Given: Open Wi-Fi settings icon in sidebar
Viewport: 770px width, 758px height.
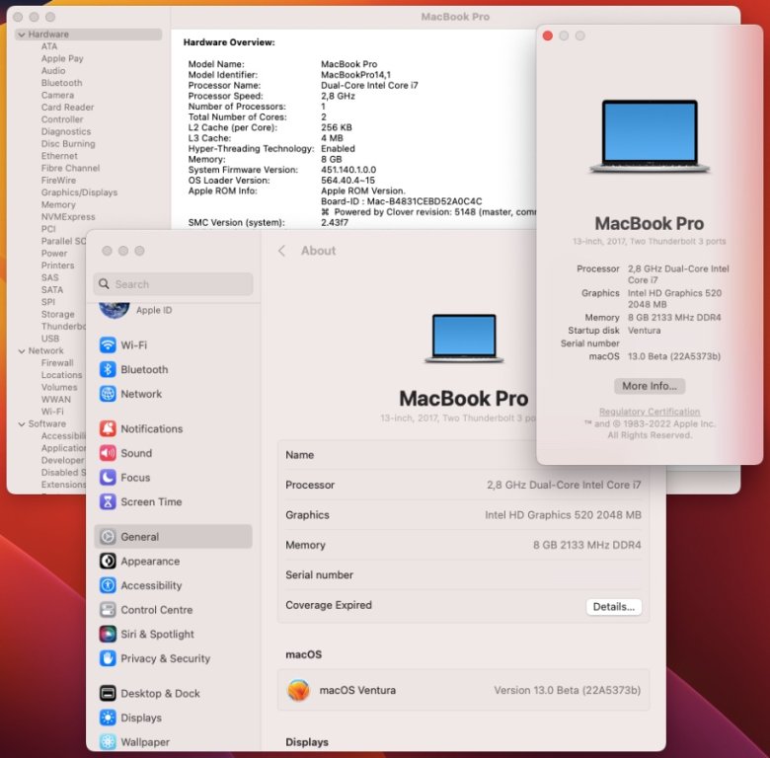Looking at the screenshot, I should tap(108, 345).
